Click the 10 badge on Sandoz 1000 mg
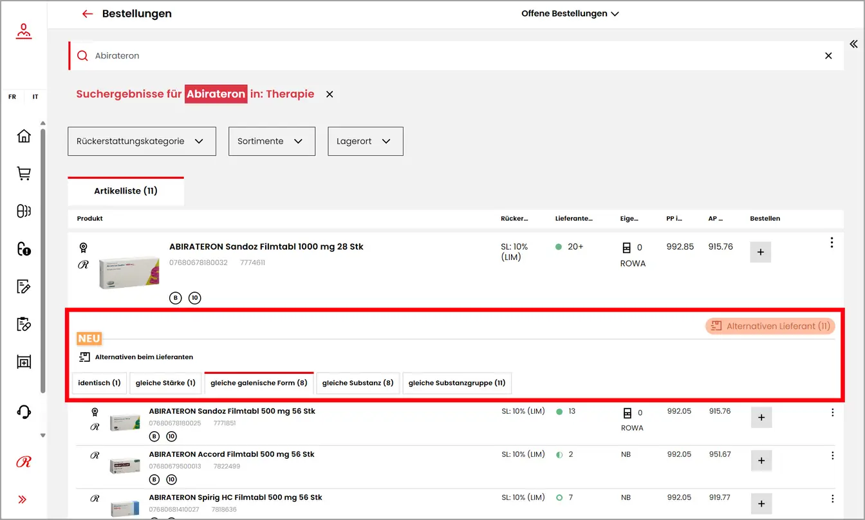This screenshot has width=865, height=520. (x=194, y=298)
